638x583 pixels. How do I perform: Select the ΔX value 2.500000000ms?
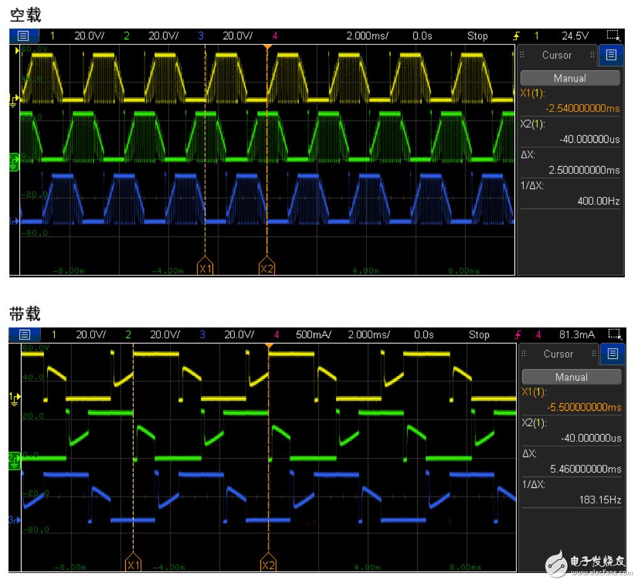click(584, 170)
